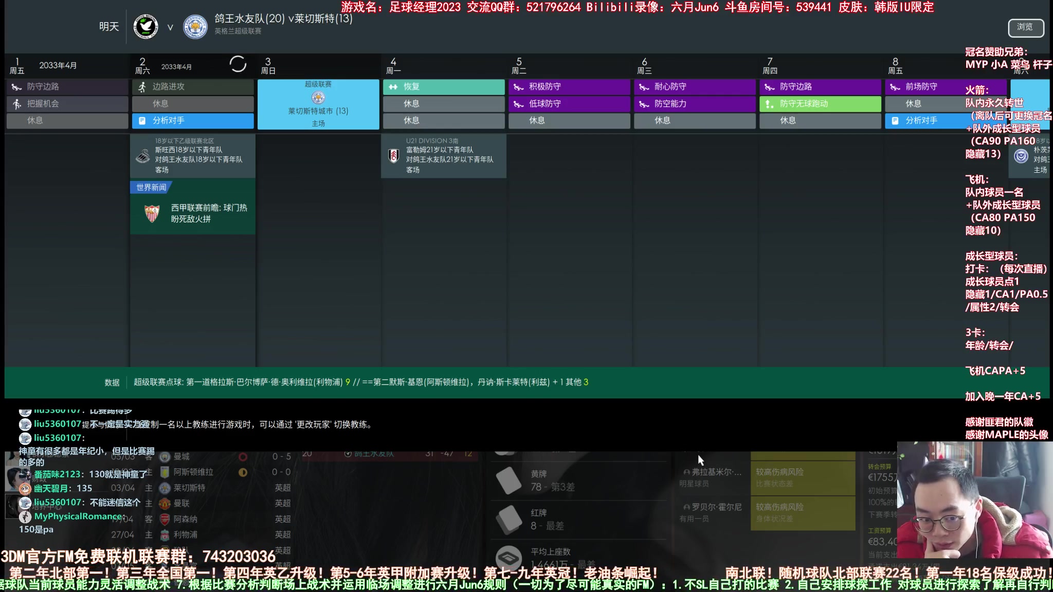Click the 明天 label in the header
This screenshot has height=592, width=1053.
pyautogui.click(x=109, y=27)
